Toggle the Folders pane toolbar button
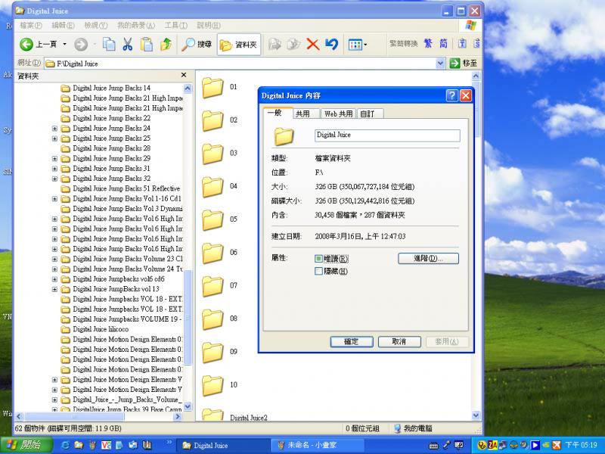605x454 pixels. [x=238, y=45]
